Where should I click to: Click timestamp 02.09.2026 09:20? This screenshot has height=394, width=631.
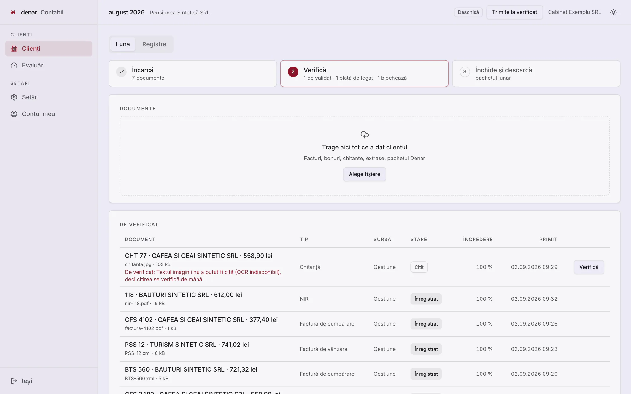coord(534,374)
